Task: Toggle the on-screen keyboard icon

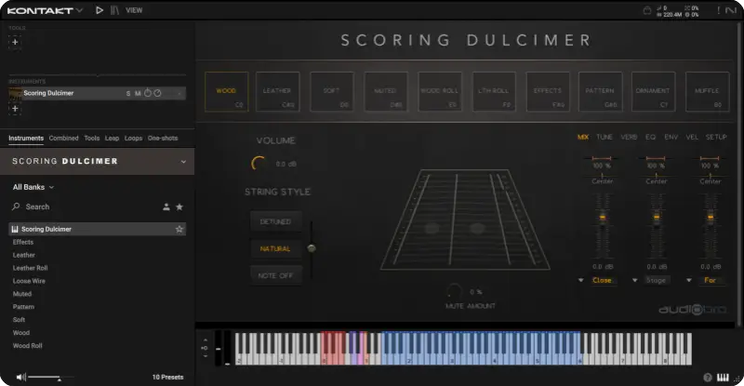Action: click(x=723, y=378)
